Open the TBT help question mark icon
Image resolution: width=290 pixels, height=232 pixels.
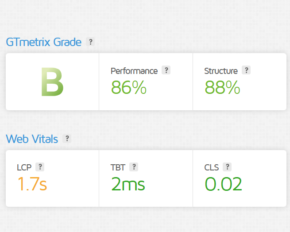pos(134,167)
